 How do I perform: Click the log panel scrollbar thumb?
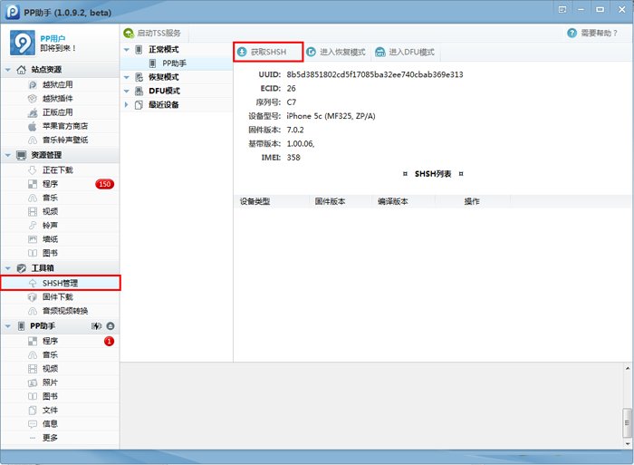coord(627,423)
